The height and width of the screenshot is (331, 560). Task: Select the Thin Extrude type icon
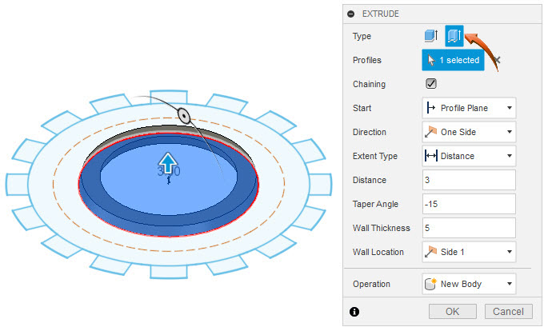454,36
